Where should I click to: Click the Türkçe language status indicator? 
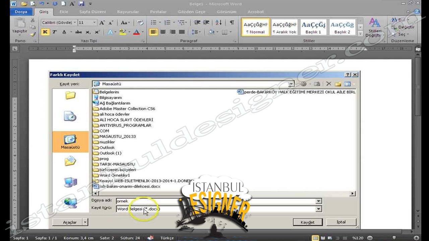167,238
